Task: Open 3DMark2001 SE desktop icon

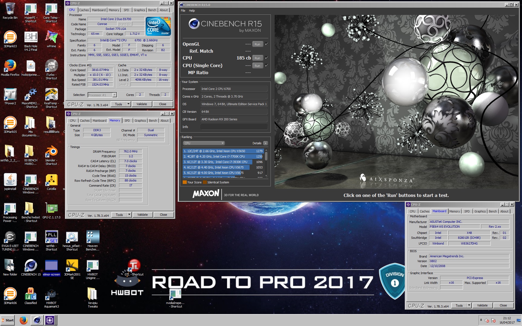Action: pos(72,265)
